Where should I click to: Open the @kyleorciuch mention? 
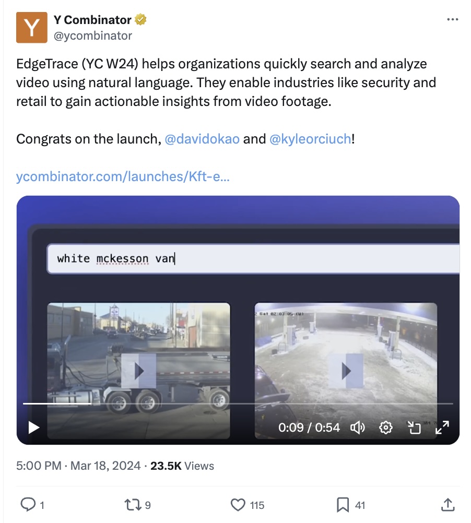pos(310,139)
